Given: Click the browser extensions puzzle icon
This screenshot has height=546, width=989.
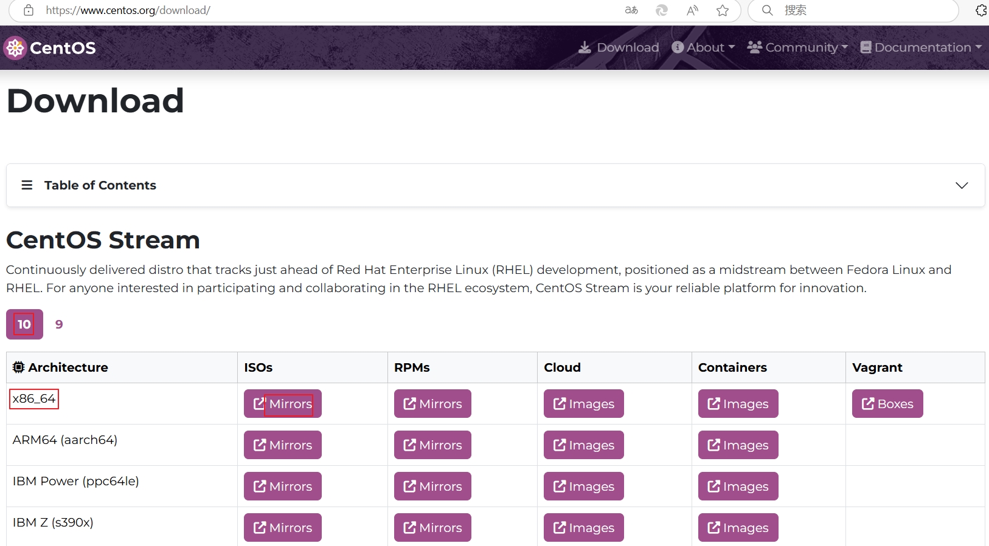Looking at the screenshot, I should click(x=981, y=10).
